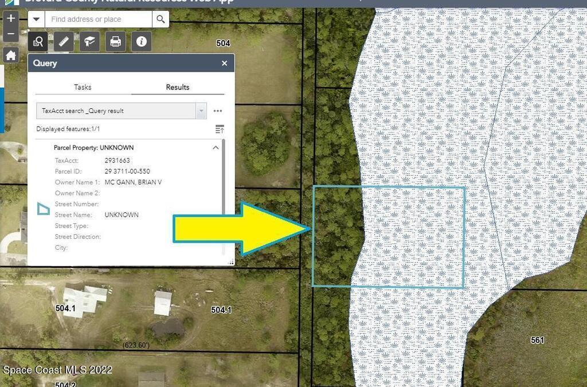Click the parcel polygon symbol in results
Image resolution: width=587 pixels, height=387 pixels.
[x=44, y=209]
